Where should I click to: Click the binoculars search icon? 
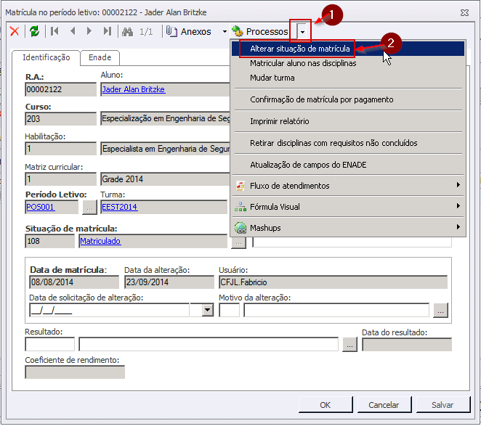pyautogui.click(x=128, y=31)
